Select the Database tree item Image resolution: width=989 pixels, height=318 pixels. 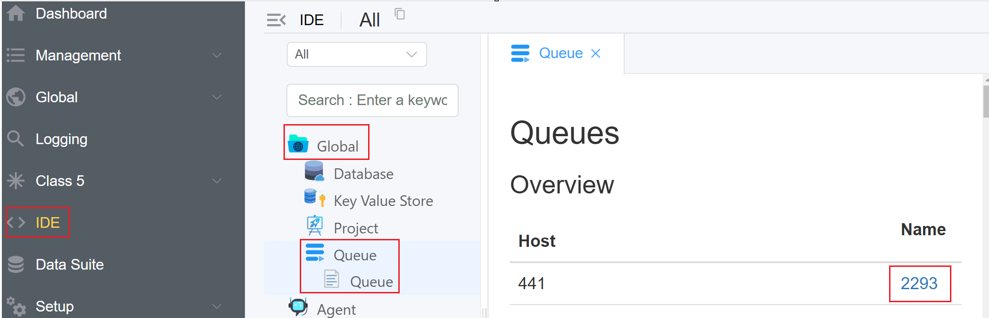[363, 174]
